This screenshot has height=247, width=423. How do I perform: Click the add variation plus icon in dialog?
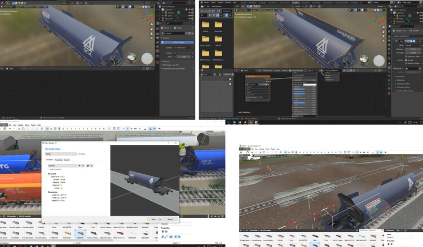point(80,166)
